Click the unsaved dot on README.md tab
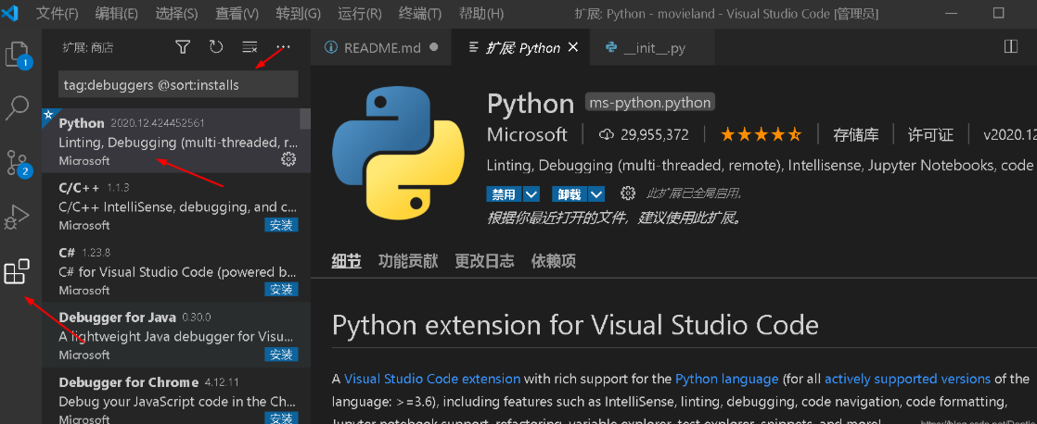 (434, 47)
